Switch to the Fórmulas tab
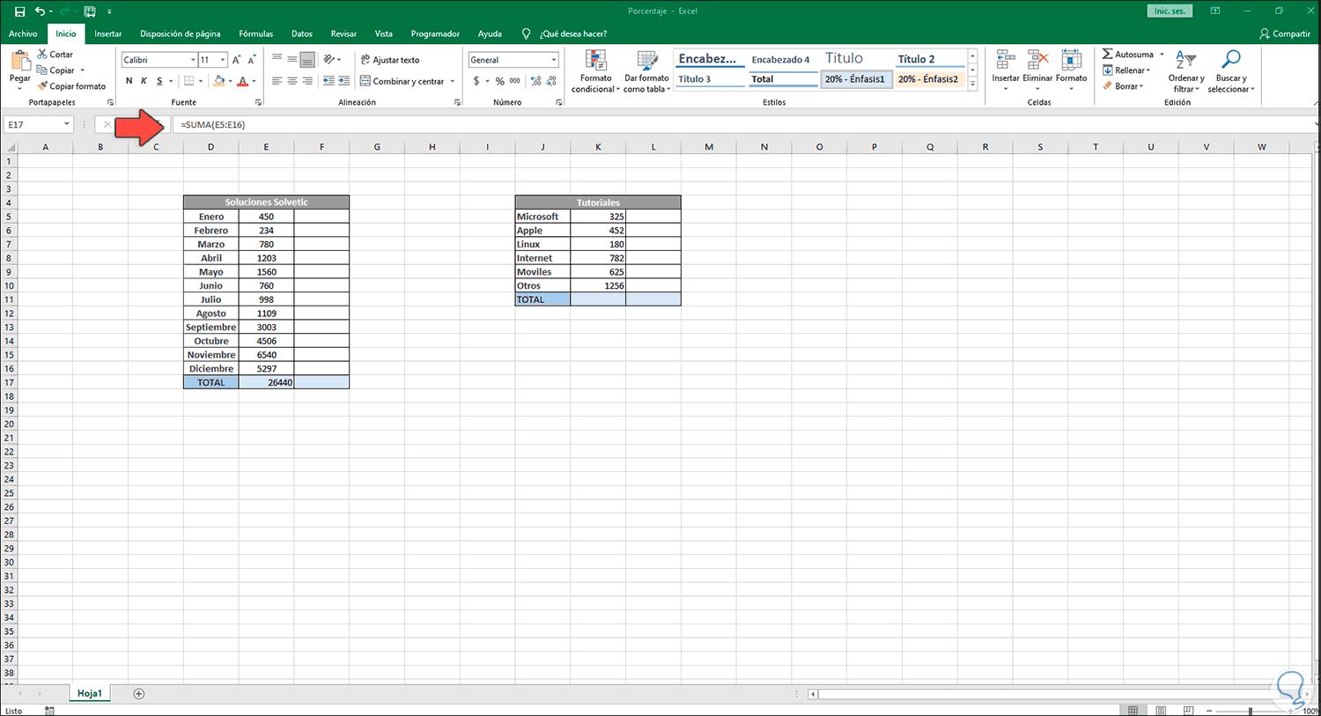Viewport: 1321px width, 716px height. [255, 33]
